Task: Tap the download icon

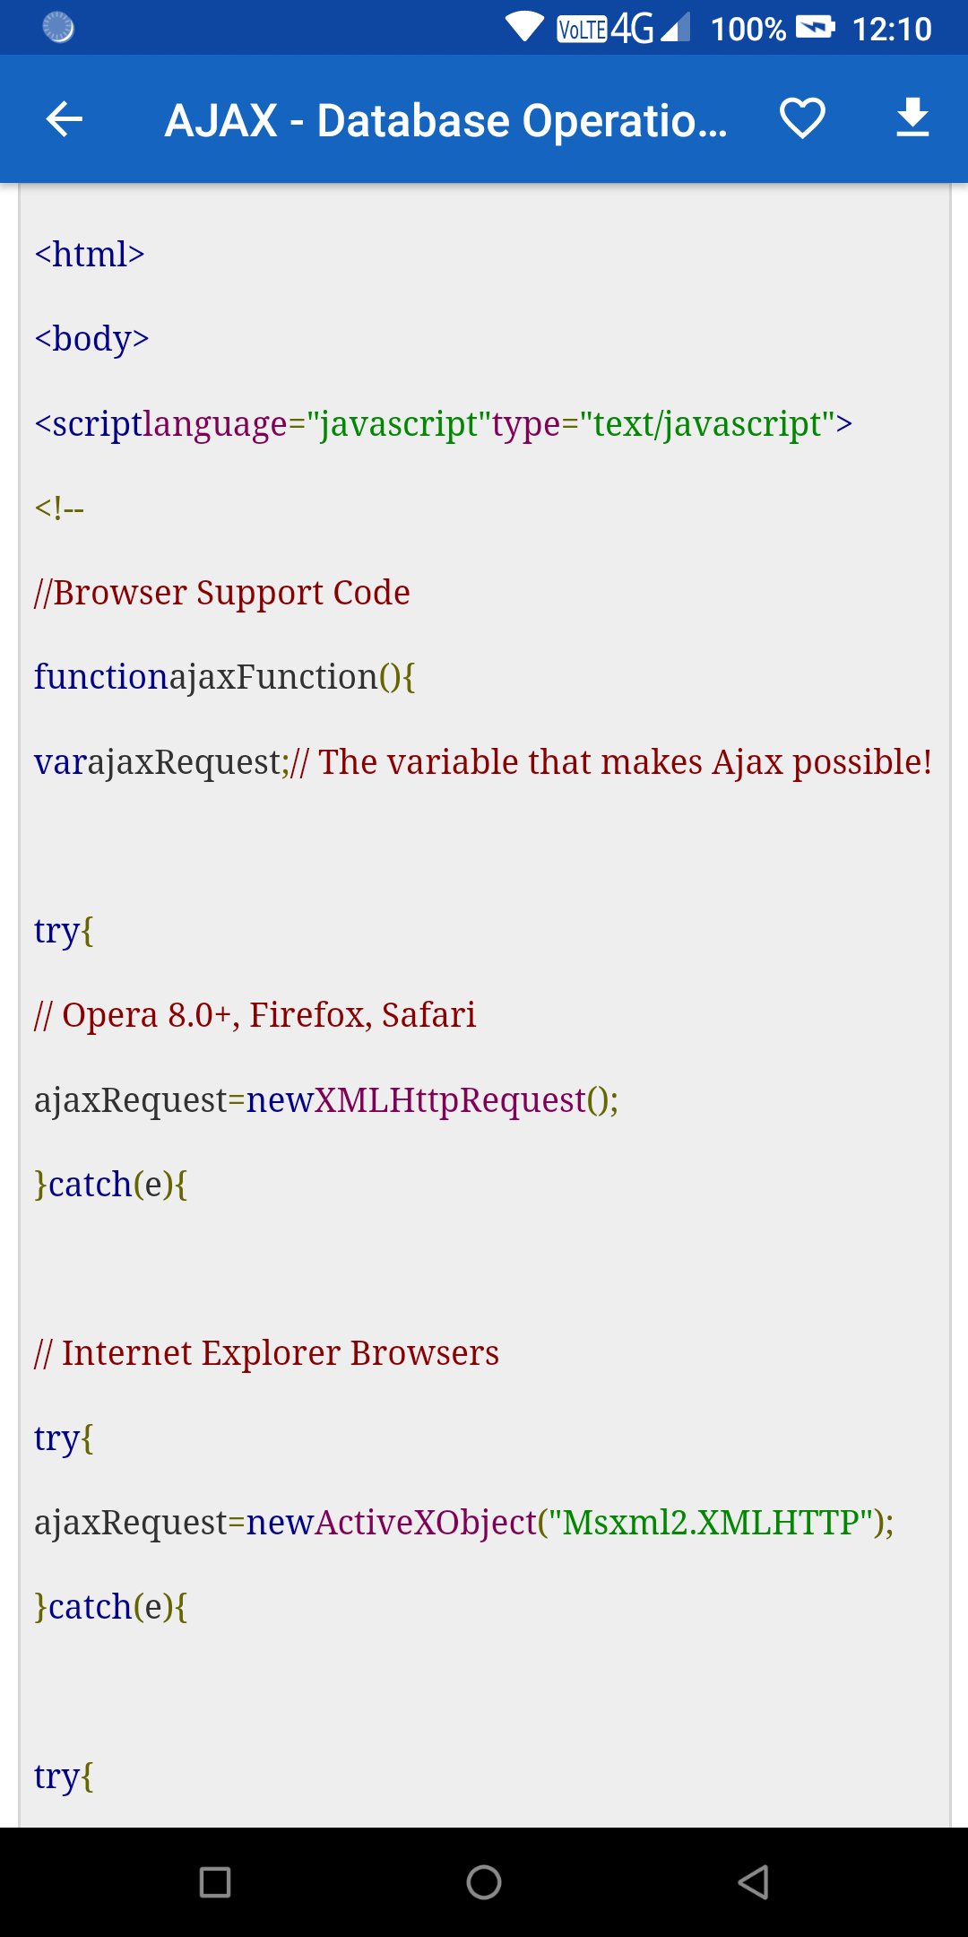Action: coord(912,119)
